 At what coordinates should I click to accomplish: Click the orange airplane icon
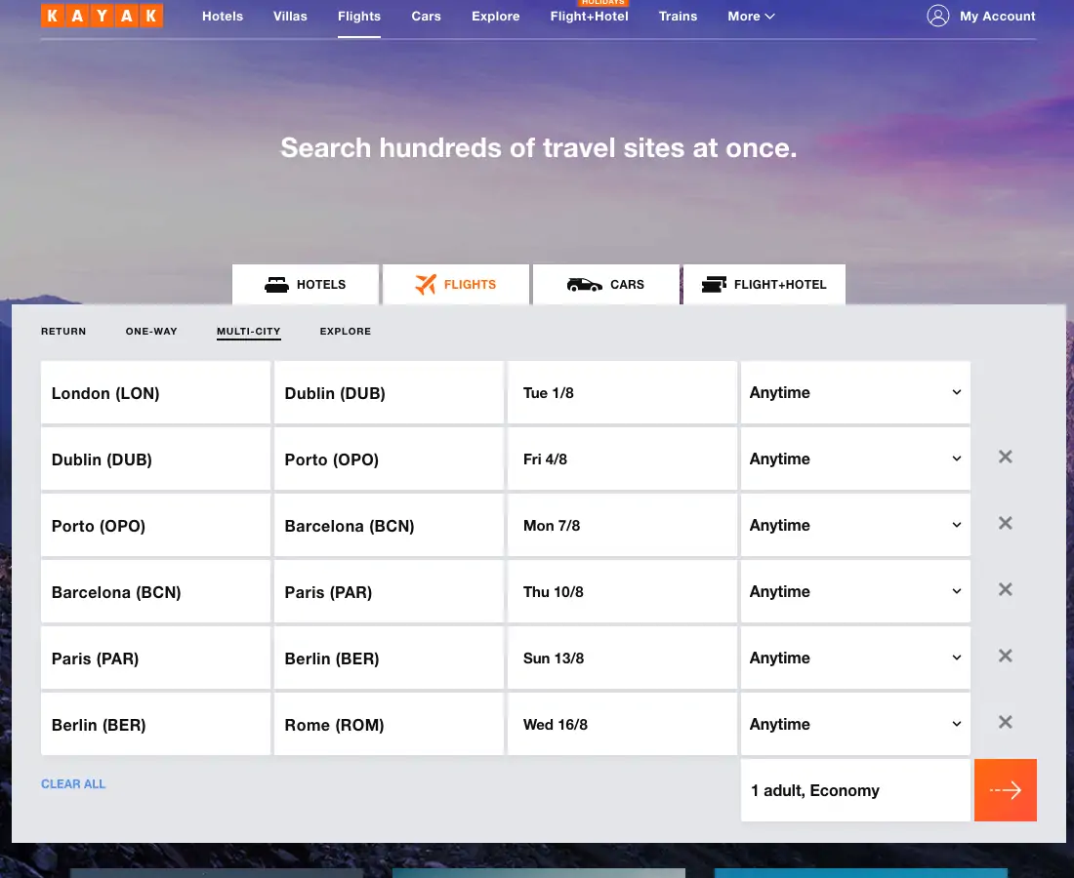click(426, 284)
